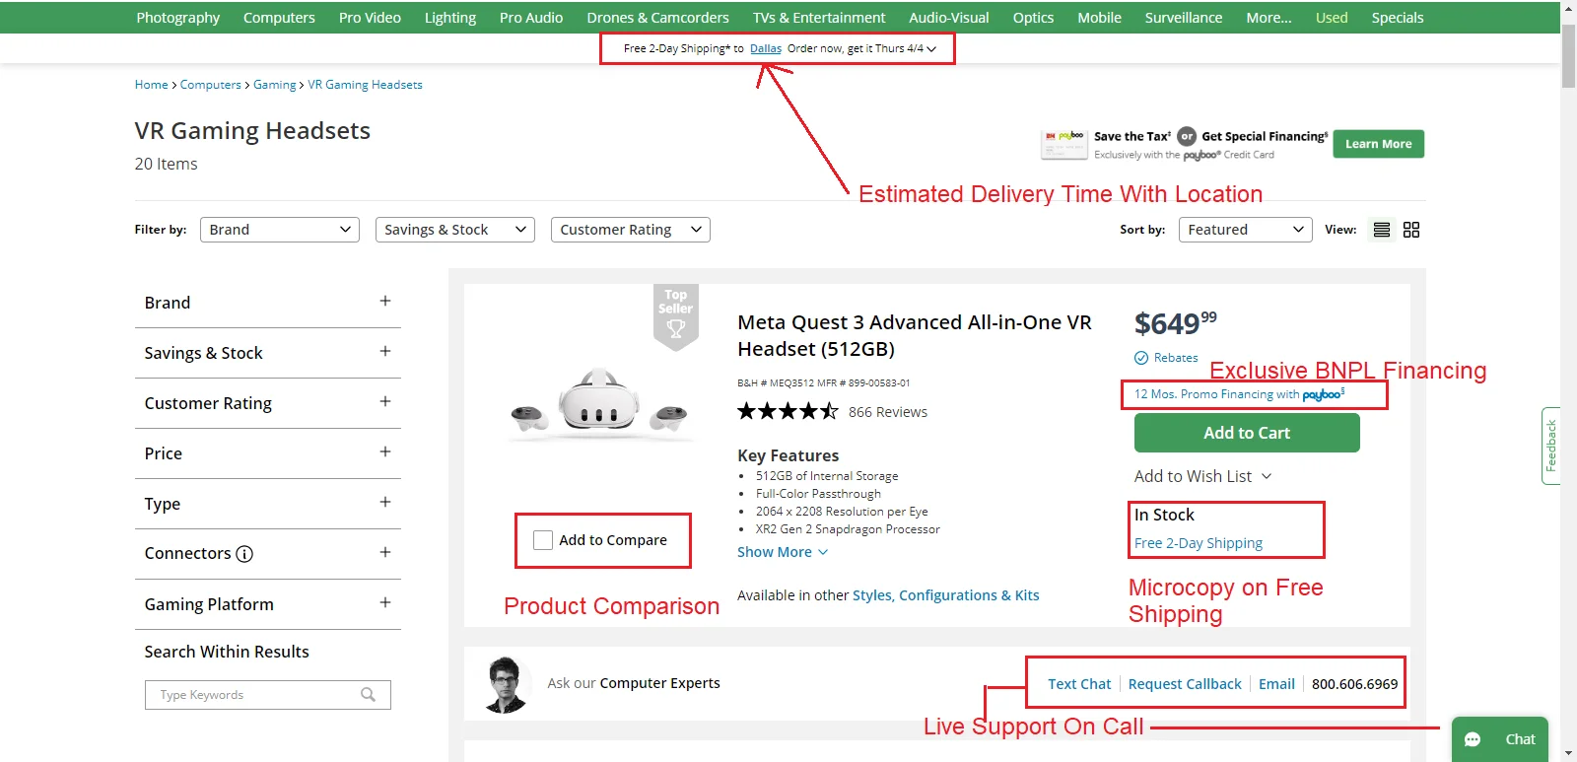
Task: Open Lighting menu
Action: 450,18
